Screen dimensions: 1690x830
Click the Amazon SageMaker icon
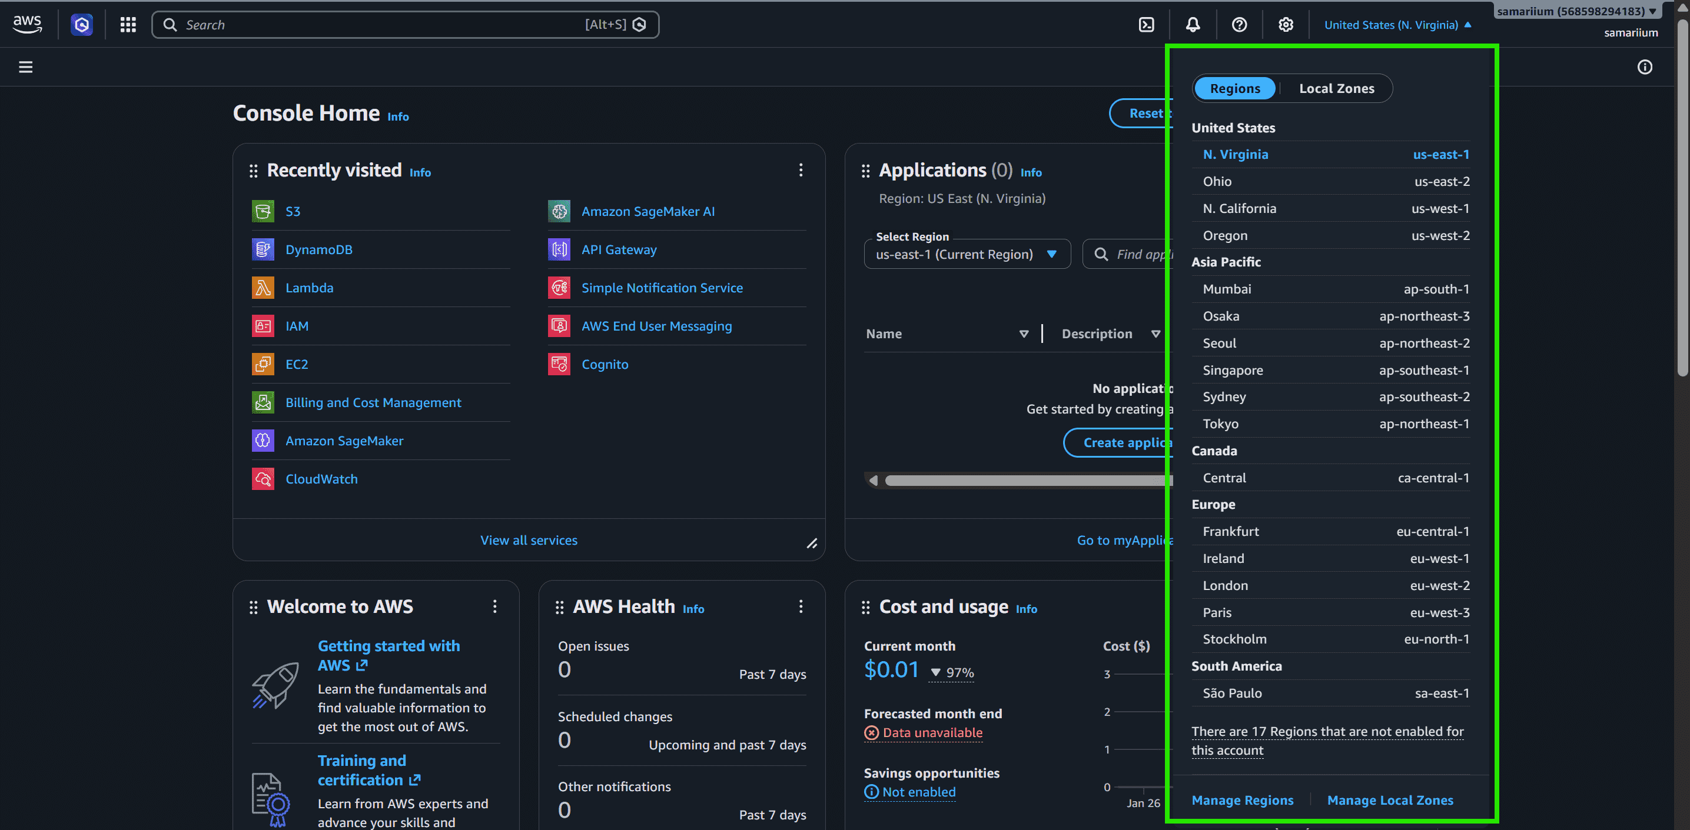point(263,441)
